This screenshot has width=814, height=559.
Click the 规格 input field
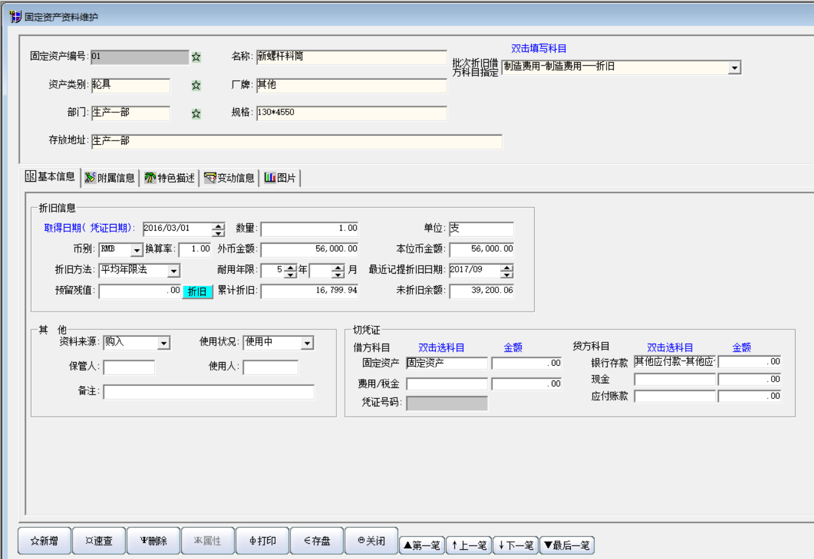[352, 114]
